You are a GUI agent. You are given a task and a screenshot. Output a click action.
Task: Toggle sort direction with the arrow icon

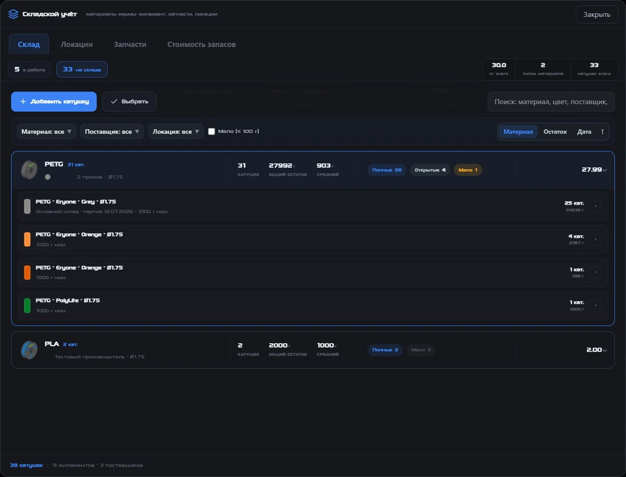602,132
